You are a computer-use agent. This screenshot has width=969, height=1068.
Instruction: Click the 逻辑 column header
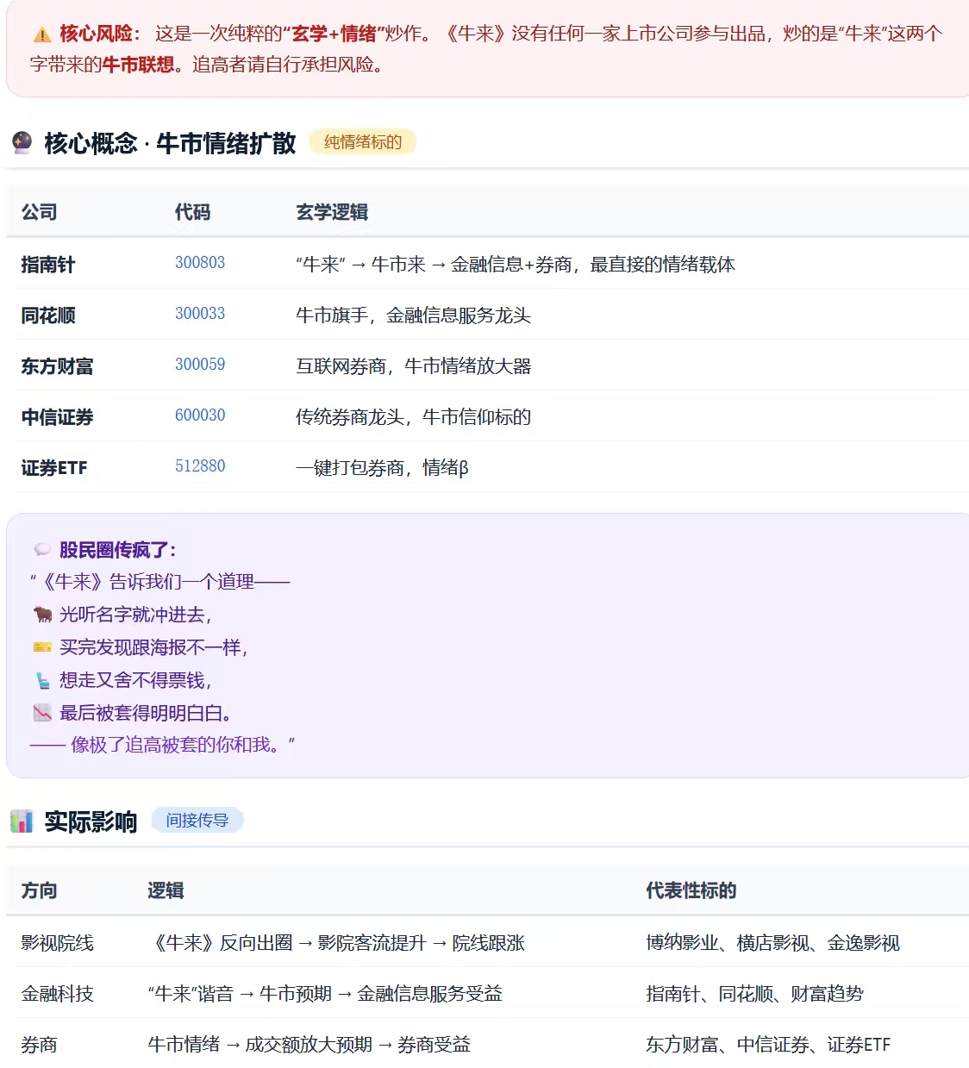coord(166,890)
